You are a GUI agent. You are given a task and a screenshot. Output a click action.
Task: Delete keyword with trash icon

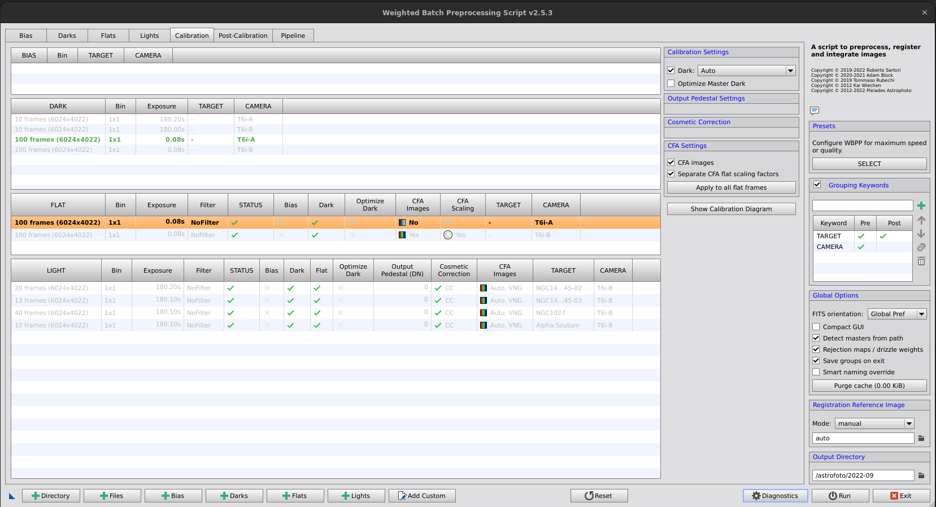pyautogui.click(x=921, y=261)
